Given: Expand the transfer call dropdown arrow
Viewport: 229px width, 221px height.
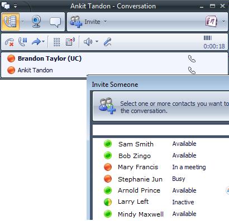Looking at the screenshot, I should [x=43, y=41].
